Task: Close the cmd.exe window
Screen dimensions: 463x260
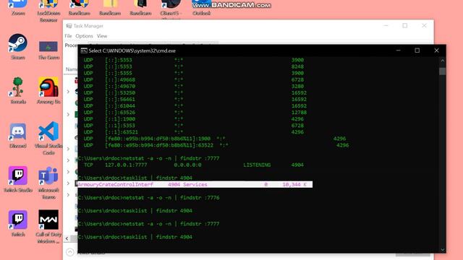Action: (x=436, y=51)
